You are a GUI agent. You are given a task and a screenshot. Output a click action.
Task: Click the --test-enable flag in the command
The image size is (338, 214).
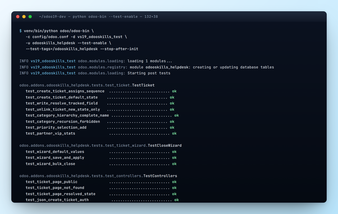coord(93,43)
